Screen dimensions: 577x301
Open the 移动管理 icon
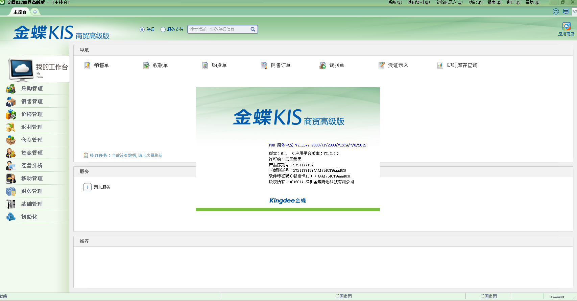(11, 178)
